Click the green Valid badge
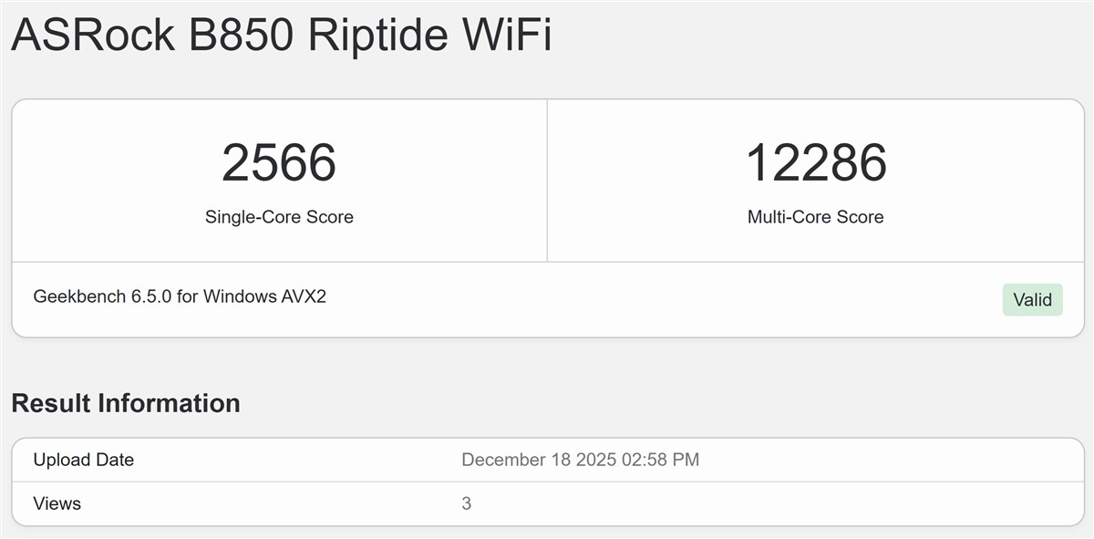 (x=1032, y=300)
